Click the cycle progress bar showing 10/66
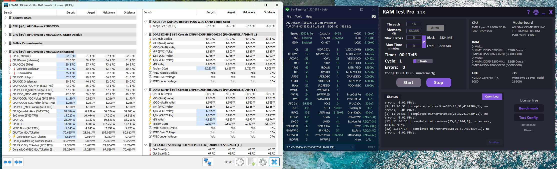Screen dimensions: 557x169 [x=423, y=61]
